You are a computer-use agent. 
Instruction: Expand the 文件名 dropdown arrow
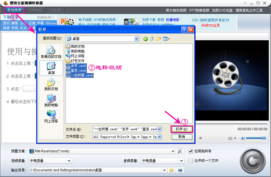(159, 129)
